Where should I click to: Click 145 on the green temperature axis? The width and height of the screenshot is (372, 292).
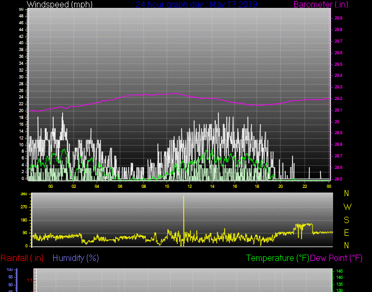click(339, 271)
